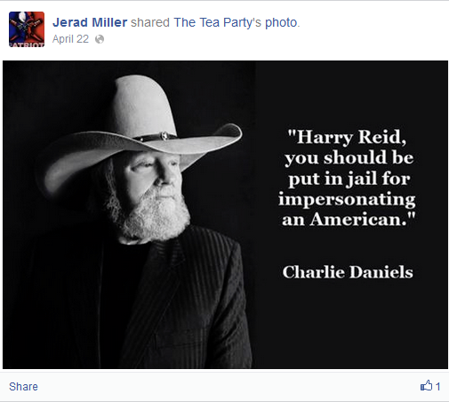Click the thumbs-up like icon

(426, 386)
